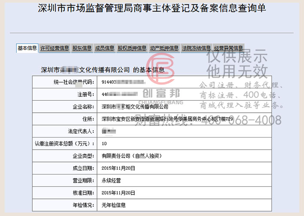Select the 法院冻结信息 tab
The height and width of the screenshot is (216, 304).
(x=196, y=48)
